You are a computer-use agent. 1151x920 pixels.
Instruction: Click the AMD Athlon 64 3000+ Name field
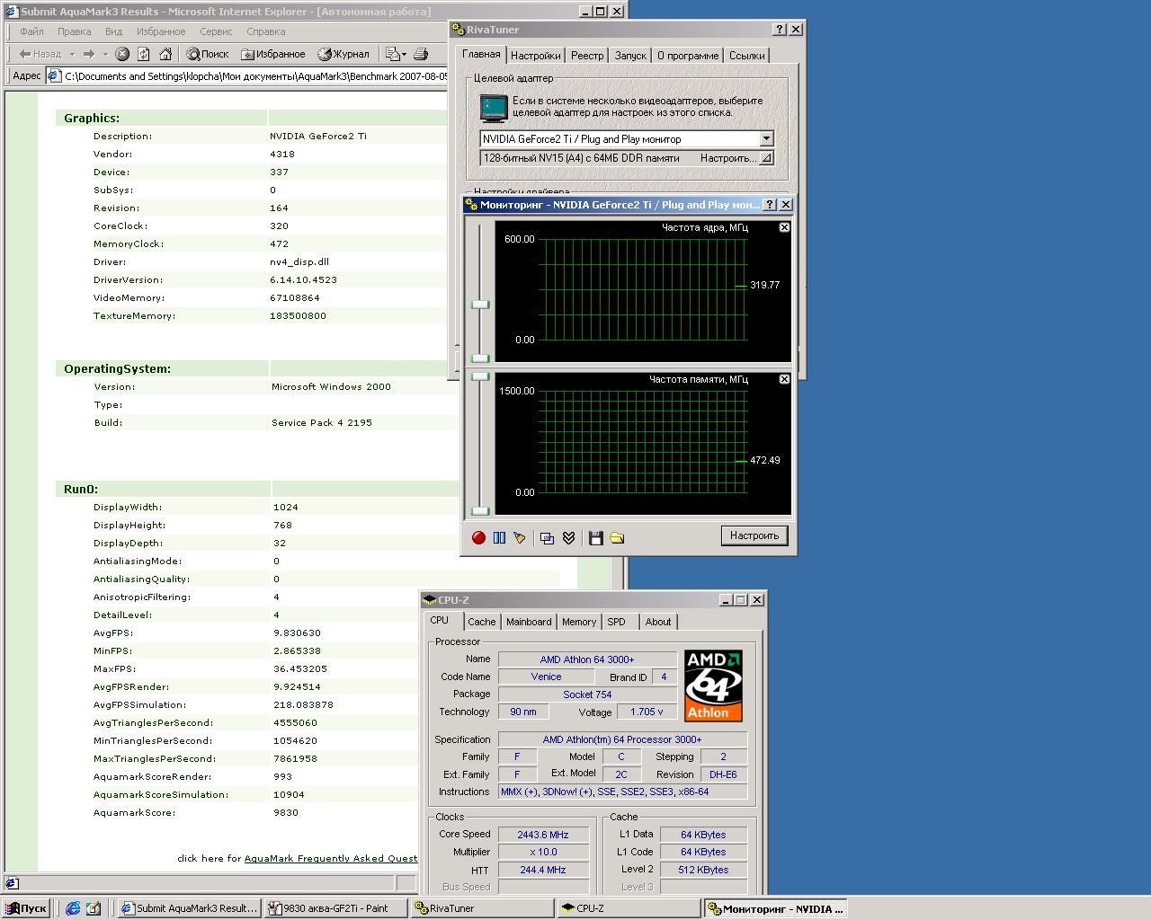587,659
